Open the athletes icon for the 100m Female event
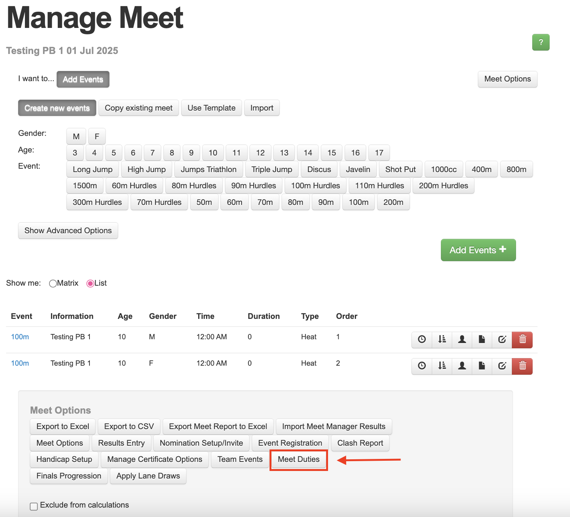This screenshot has width=570, height=517. [462, 366]
